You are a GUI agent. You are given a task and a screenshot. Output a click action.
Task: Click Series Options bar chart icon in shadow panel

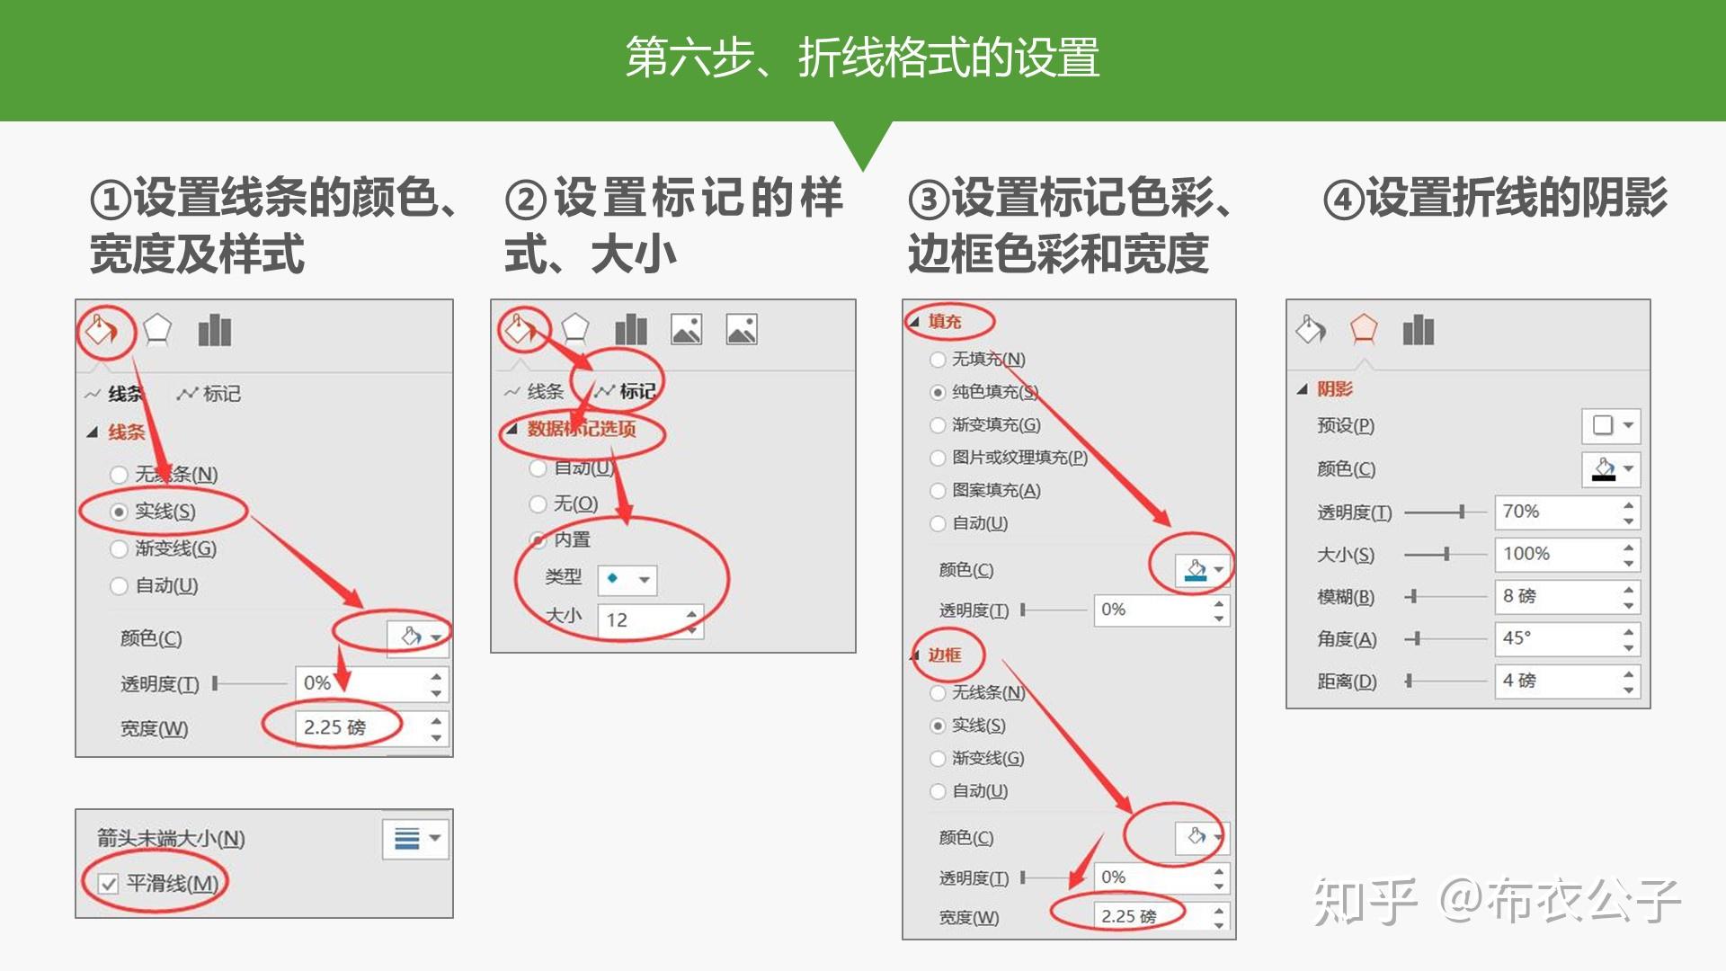tap(1419, 330)
